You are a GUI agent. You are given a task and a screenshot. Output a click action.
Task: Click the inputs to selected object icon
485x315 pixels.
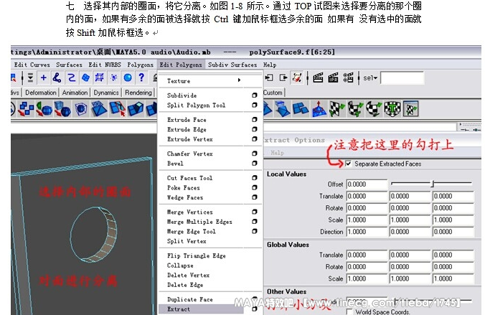[x=269, y=77]
